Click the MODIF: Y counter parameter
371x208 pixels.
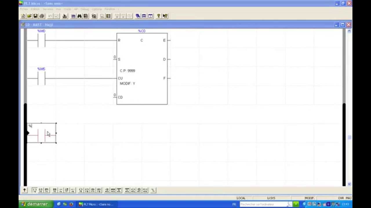[128, 83]
